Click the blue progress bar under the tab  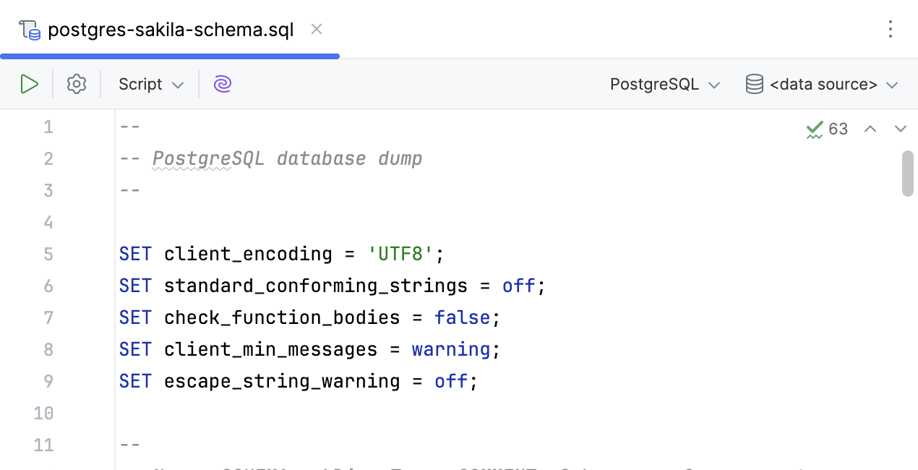[170, 56]
